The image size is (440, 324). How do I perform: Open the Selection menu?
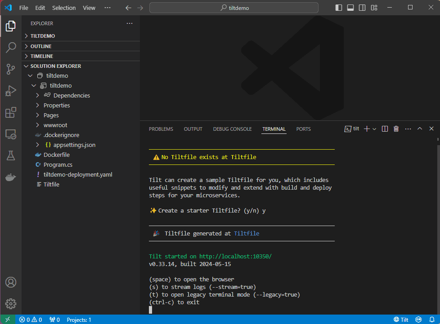click(64, 8)
